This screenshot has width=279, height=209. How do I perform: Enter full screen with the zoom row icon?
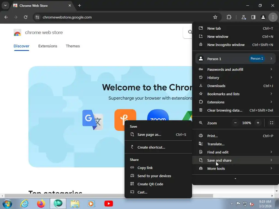pyautogui.click(x=272, y=123)
